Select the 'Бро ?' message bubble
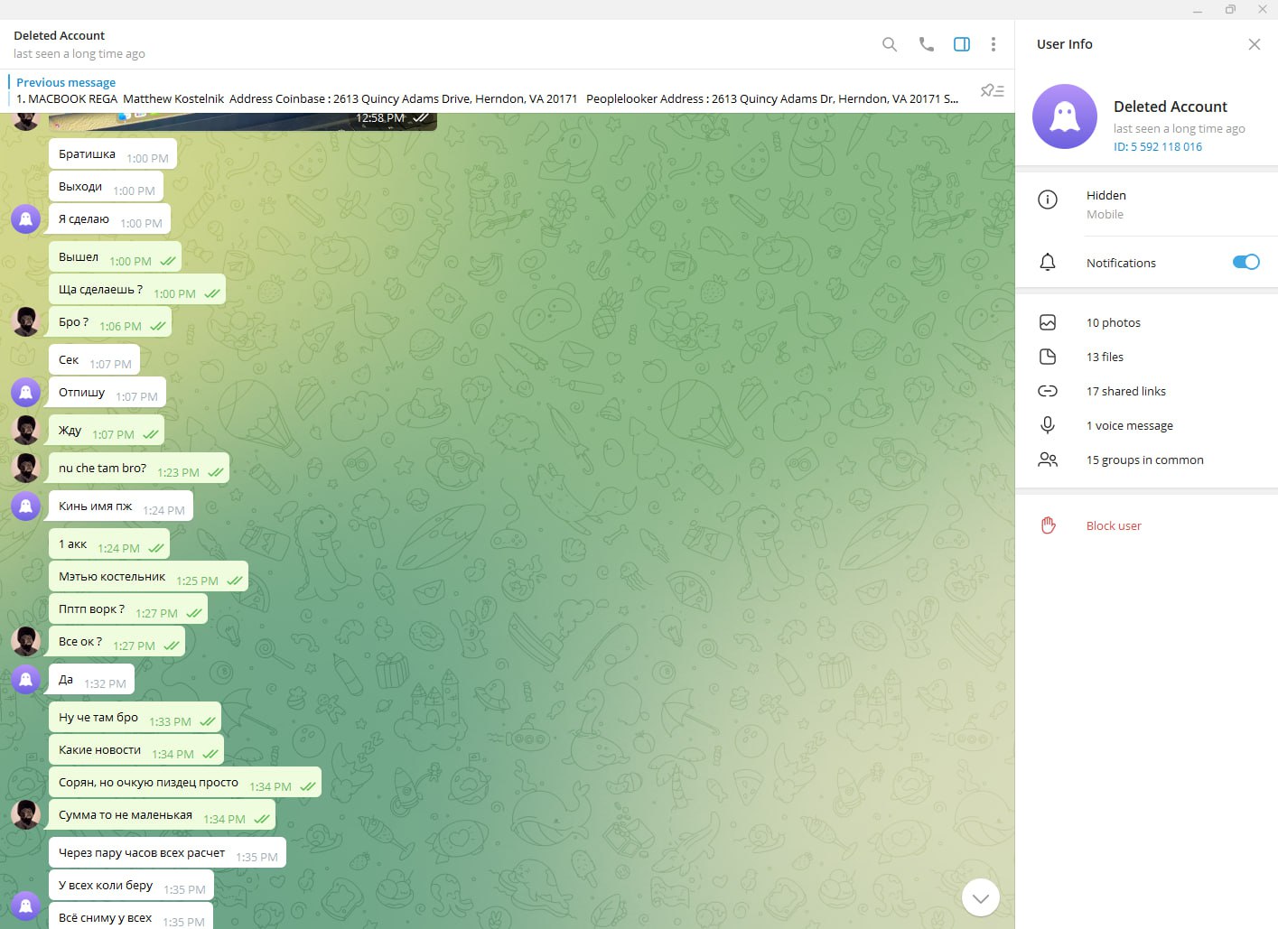 tap(110, 322)
